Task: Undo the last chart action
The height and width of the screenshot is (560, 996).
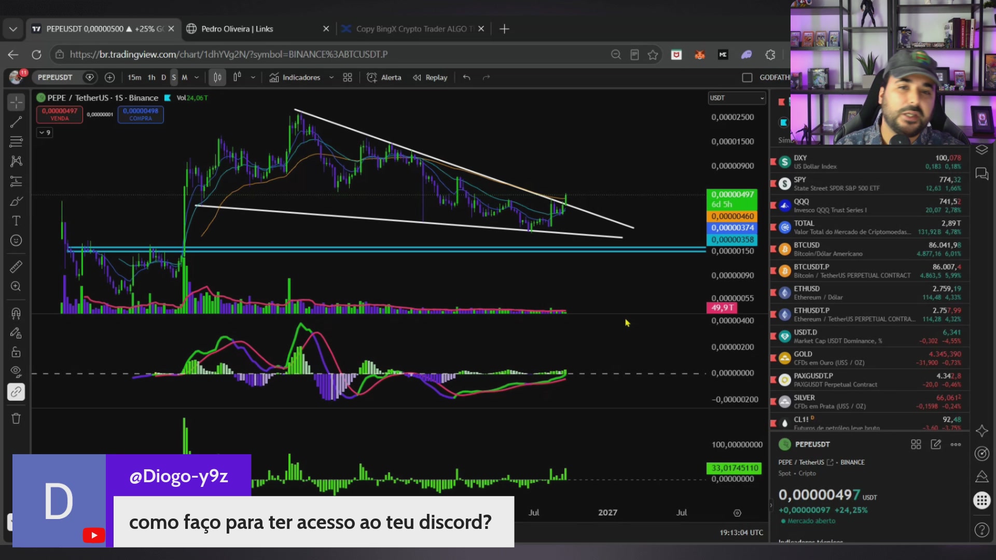Action: tap(467, 77)
